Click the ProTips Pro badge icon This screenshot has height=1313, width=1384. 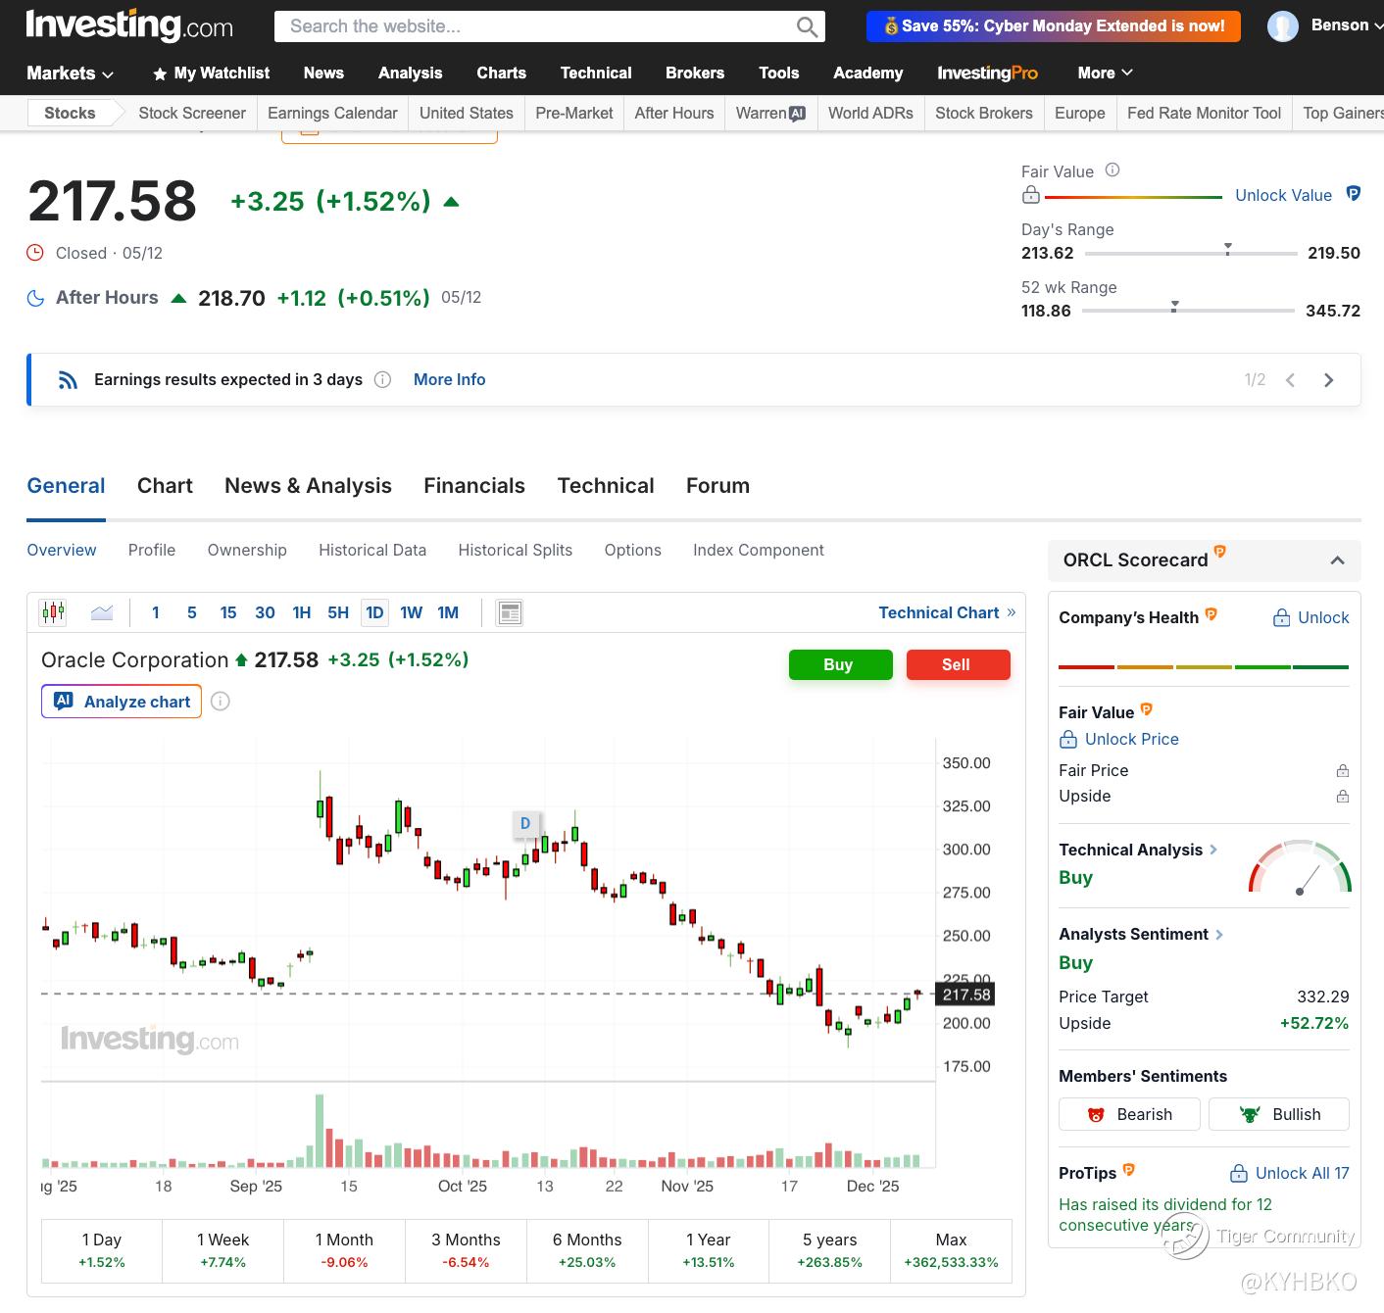click(1128, 1169)
